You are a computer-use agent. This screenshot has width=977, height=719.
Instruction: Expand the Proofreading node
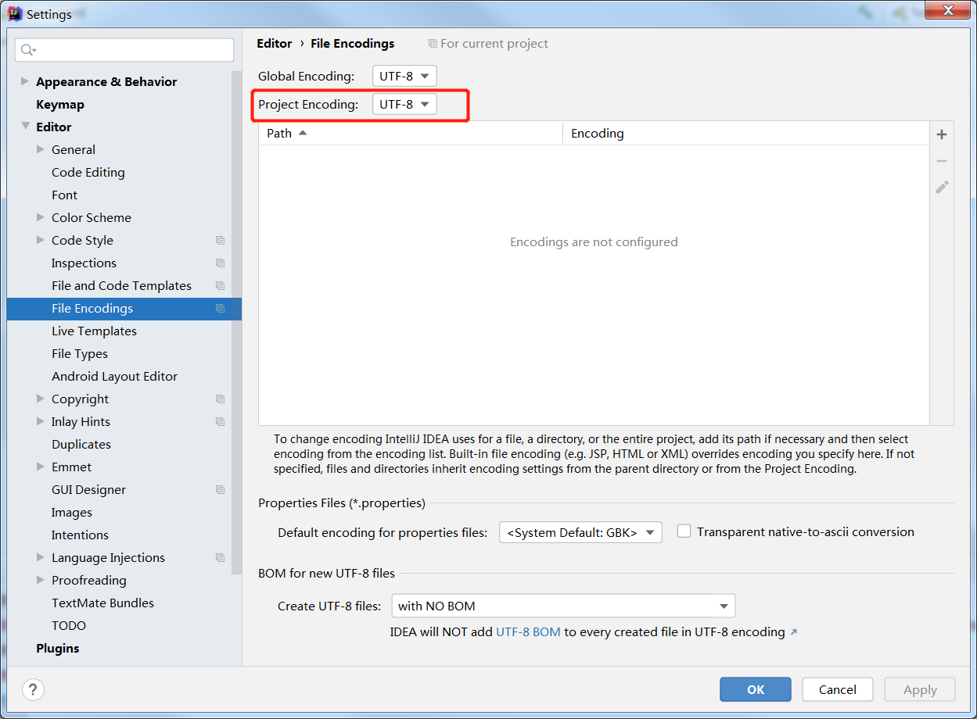click(41, 580)
